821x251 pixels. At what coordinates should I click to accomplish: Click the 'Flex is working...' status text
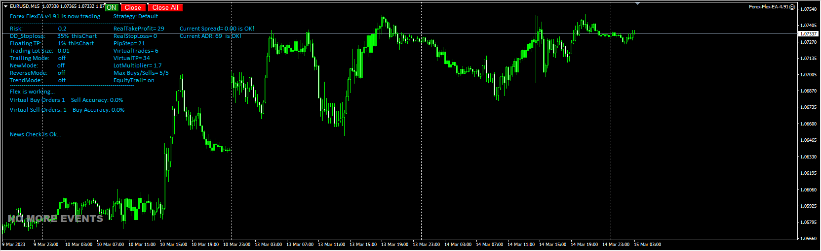click(x=32, y=92)
